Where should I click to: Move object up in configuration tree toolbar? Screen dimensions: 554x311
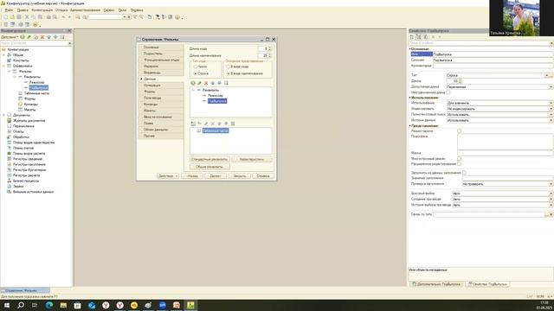(x=49, y=37)
